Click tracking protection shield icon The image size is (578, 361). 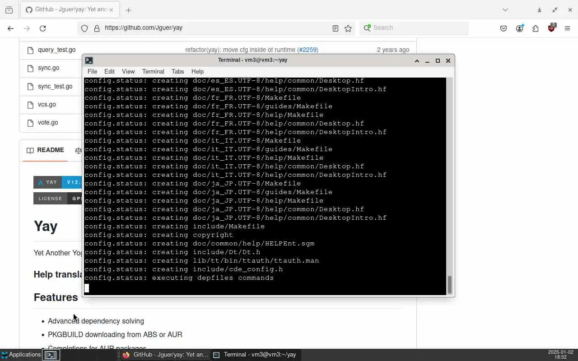pyautogui.click(x=84, y=28)
